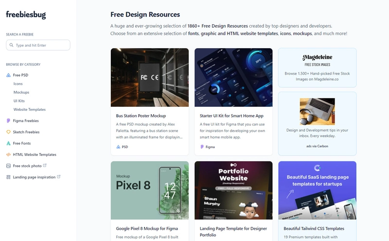The image size is (389, 241).
Task: Open the Website Templates subcategory
Action: 30,109
